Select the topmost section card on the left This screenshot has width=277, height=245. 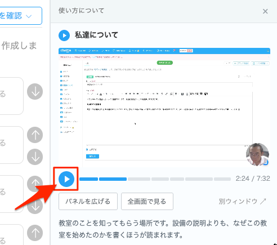tap(12, 96)
